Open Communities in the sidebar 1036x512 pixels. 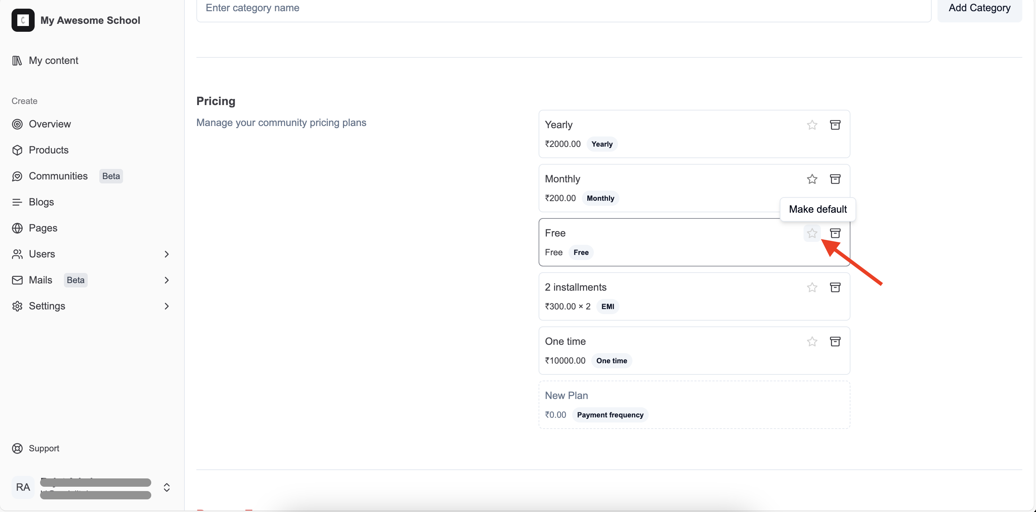click(50, 176)
